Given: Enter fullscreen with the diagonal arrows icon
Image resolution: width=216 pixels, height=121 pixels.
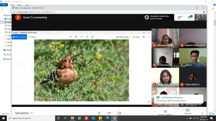Looking at the screenshot, I should point(149,102).
